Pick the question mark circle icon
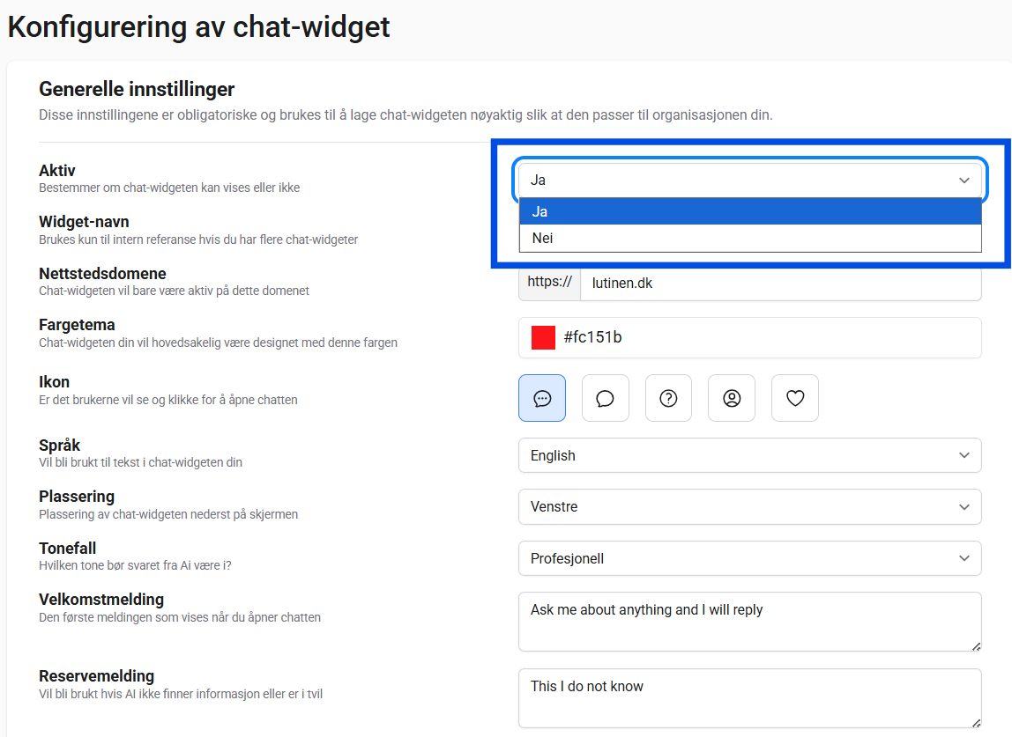 click(668, 398)
